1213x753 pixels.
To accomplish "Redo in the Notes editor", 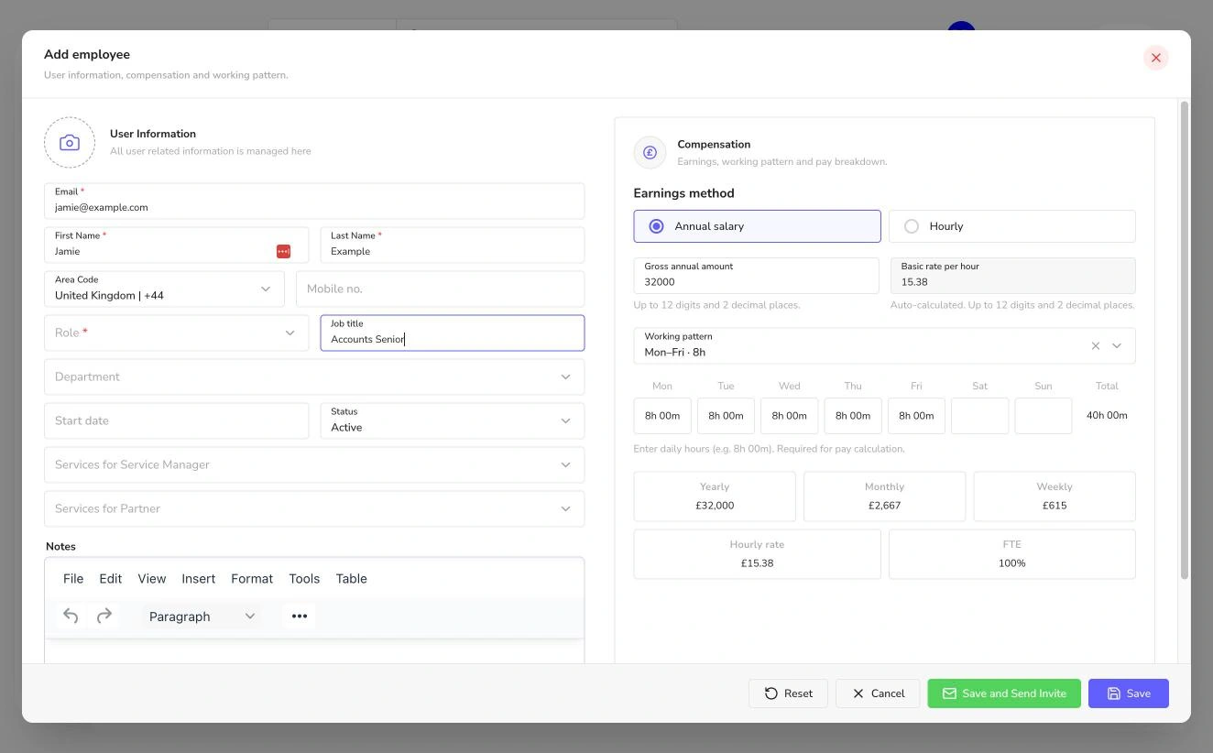I will (x=104, y=616).
